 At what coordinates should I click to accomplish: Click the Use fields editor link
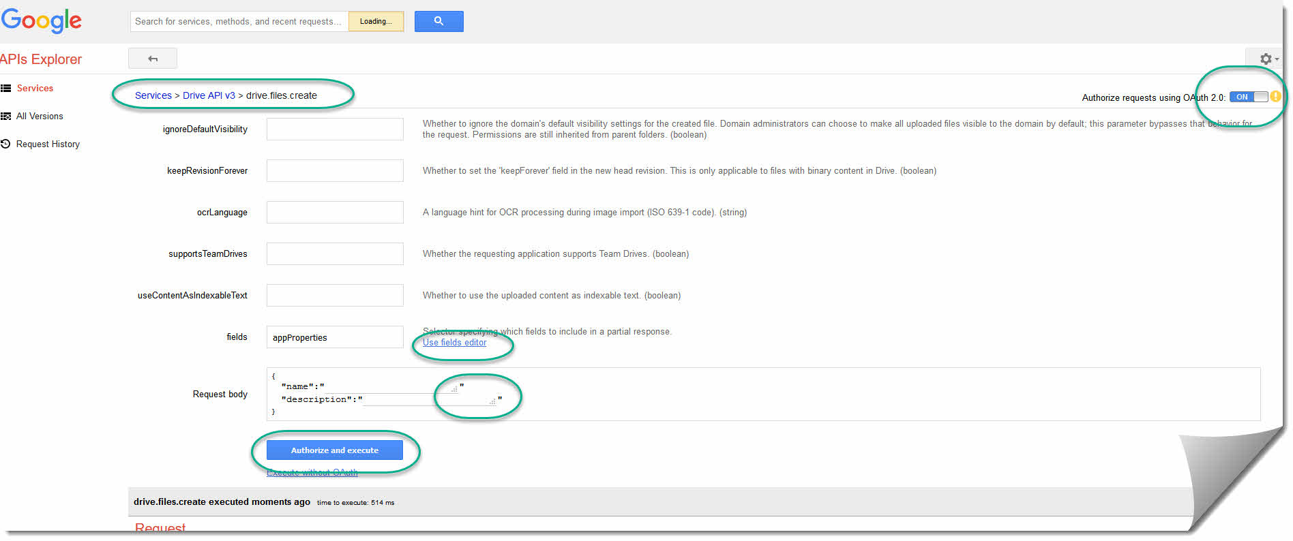454,343
